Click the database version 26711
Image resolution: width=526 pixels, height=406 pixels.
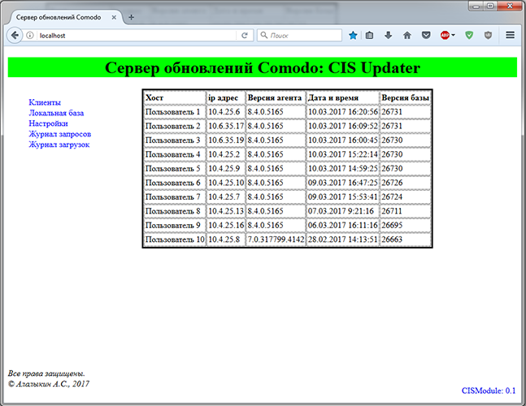tap(392, 211)
